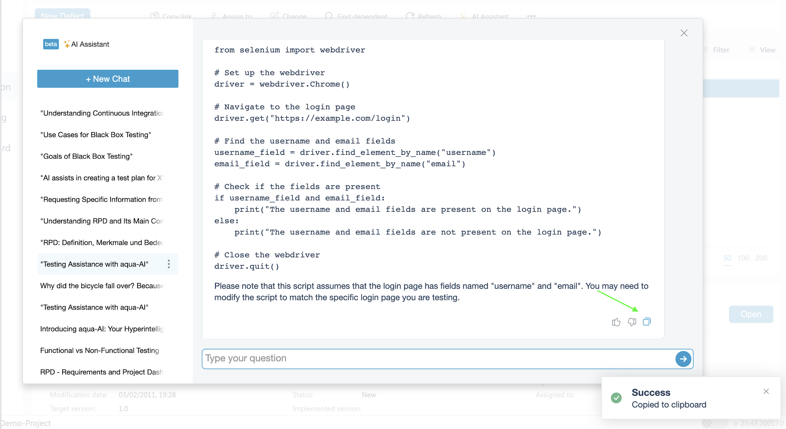Open "RPD: Definition, Merkmale" chat
The width and height of the screenshot is (786, 429).
coord(102,243)
